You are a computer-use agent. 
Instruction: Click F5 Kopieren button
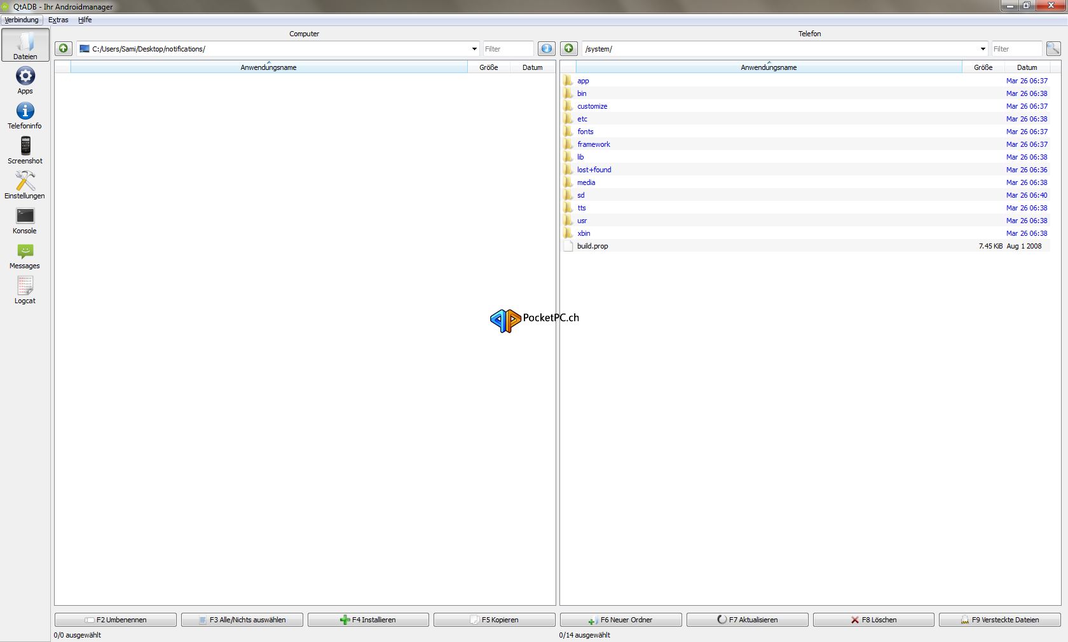coord(495,620)
